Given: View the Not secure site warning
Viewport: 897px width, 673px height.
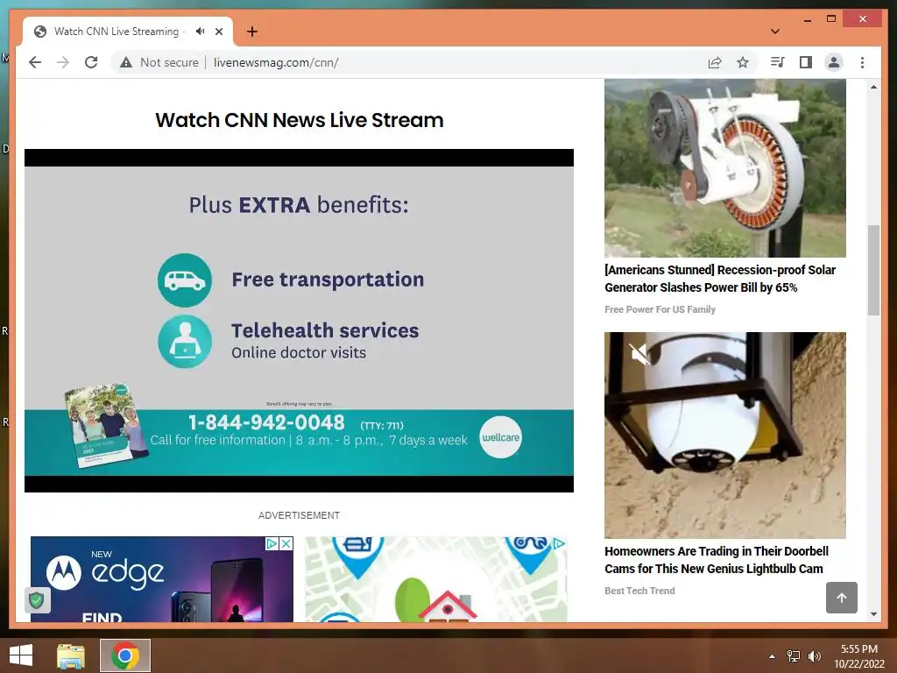Looking at the screenshot, I should pyautogui.click(x=159, y=62).
